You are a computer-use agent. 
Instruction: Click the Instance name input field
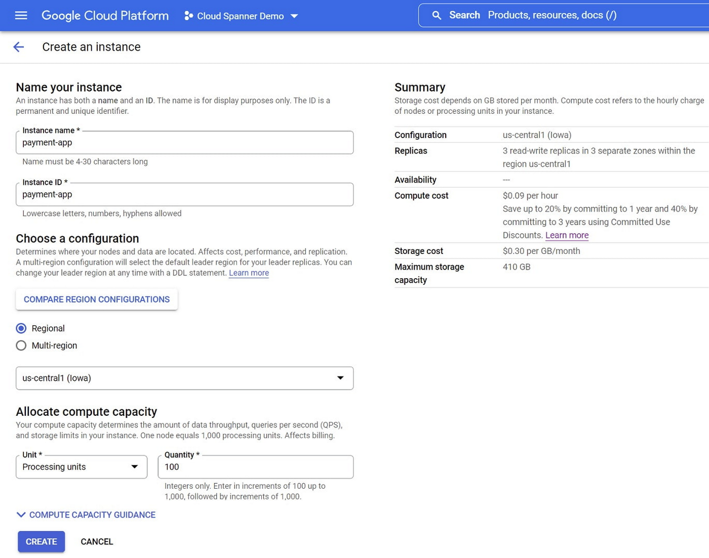click(185, 143)
